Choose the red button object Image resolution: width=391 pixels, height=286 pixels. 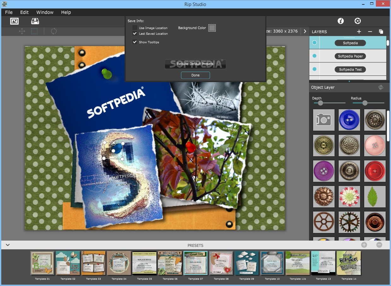click(375, 171)
